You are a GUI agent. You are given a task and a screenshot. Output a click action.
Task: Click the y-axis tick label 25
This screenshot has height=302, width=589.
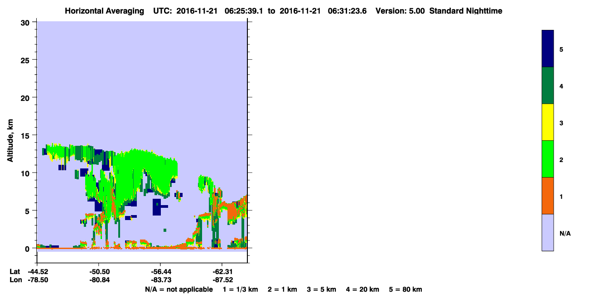[26, 60]
